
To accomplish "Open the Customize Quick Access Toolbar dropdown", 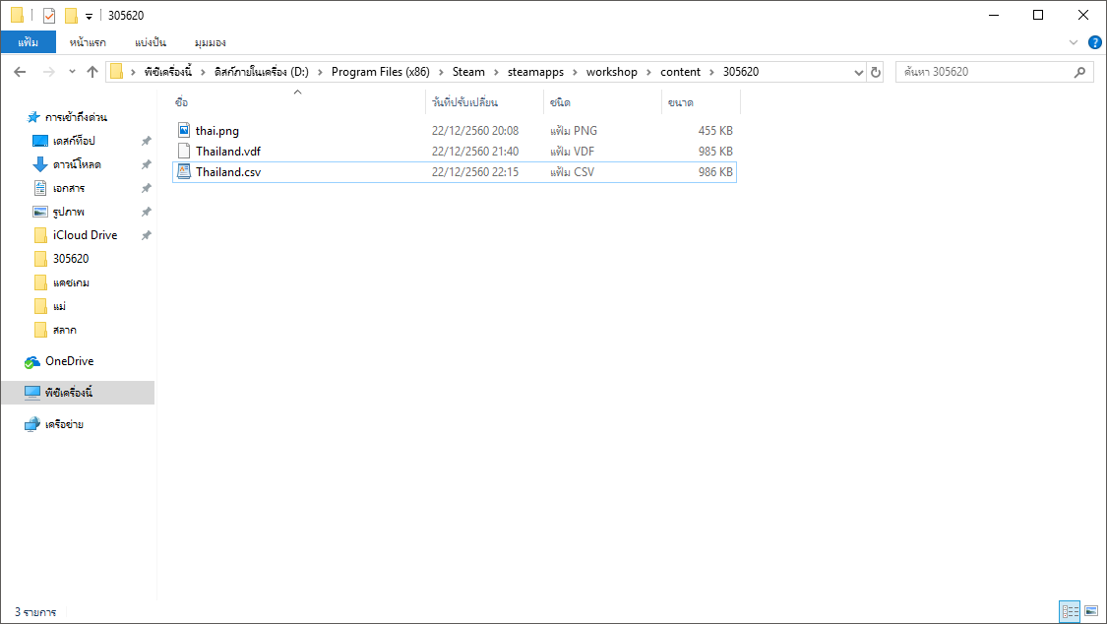I will [89, 16].
